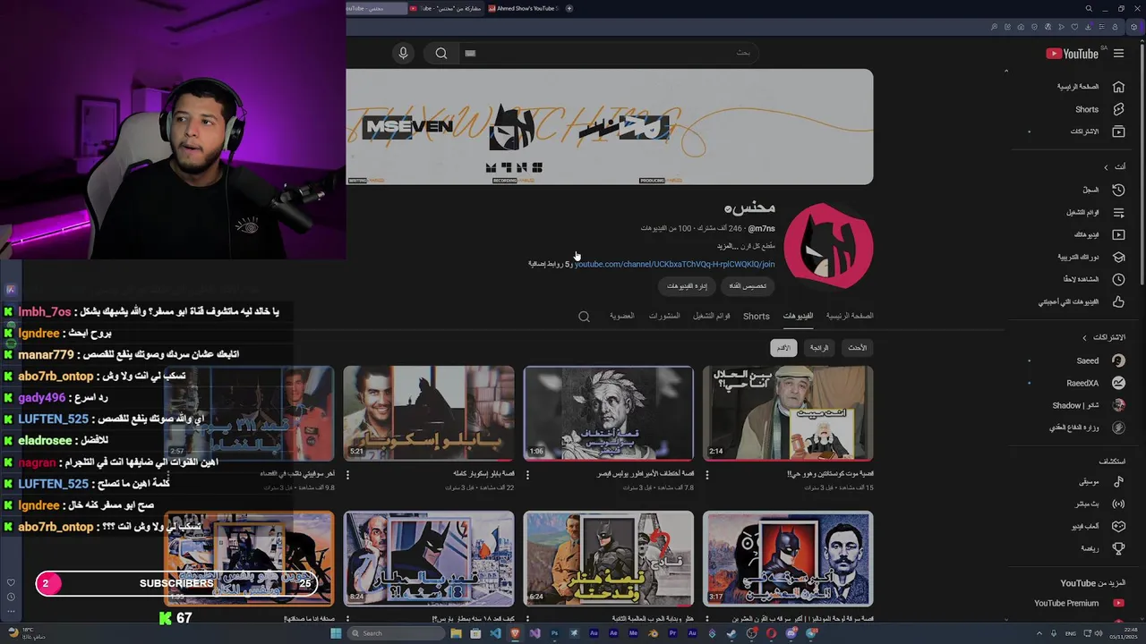Screen dimensions: 1146x644
Task: Open new browser tab with plus button
Action: click(x=569, y=8)
